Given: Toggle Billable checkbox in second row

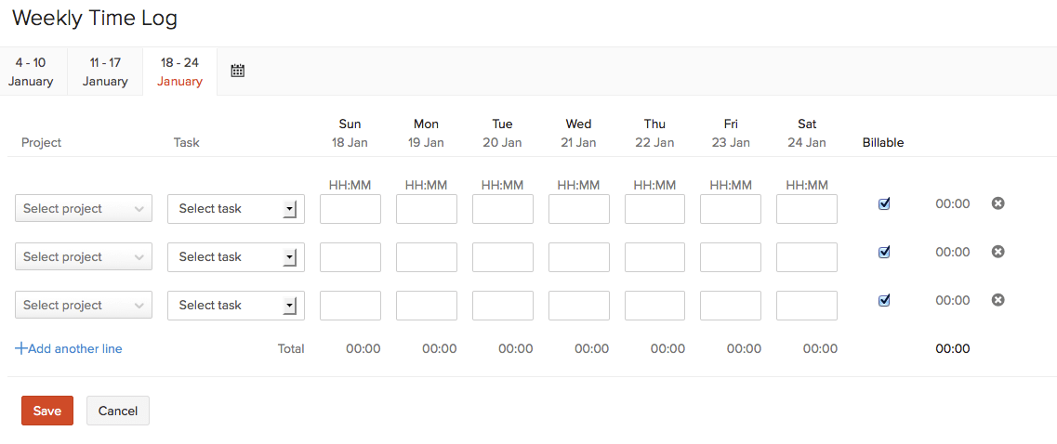Looking at the screenshot, I should pos(884,252).
